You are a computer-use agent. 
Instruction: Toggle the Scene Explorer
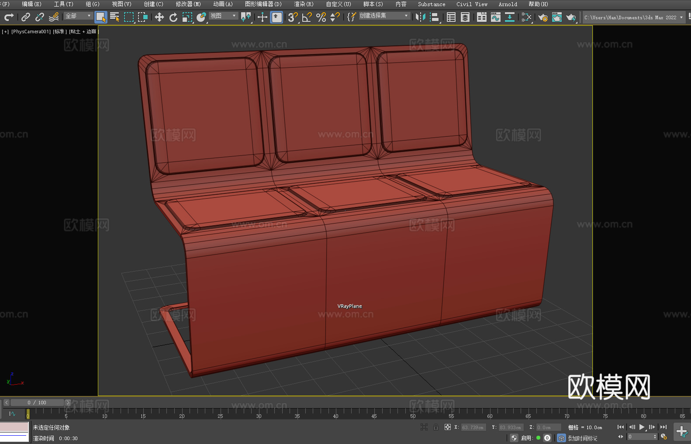(x=451, y=17)
